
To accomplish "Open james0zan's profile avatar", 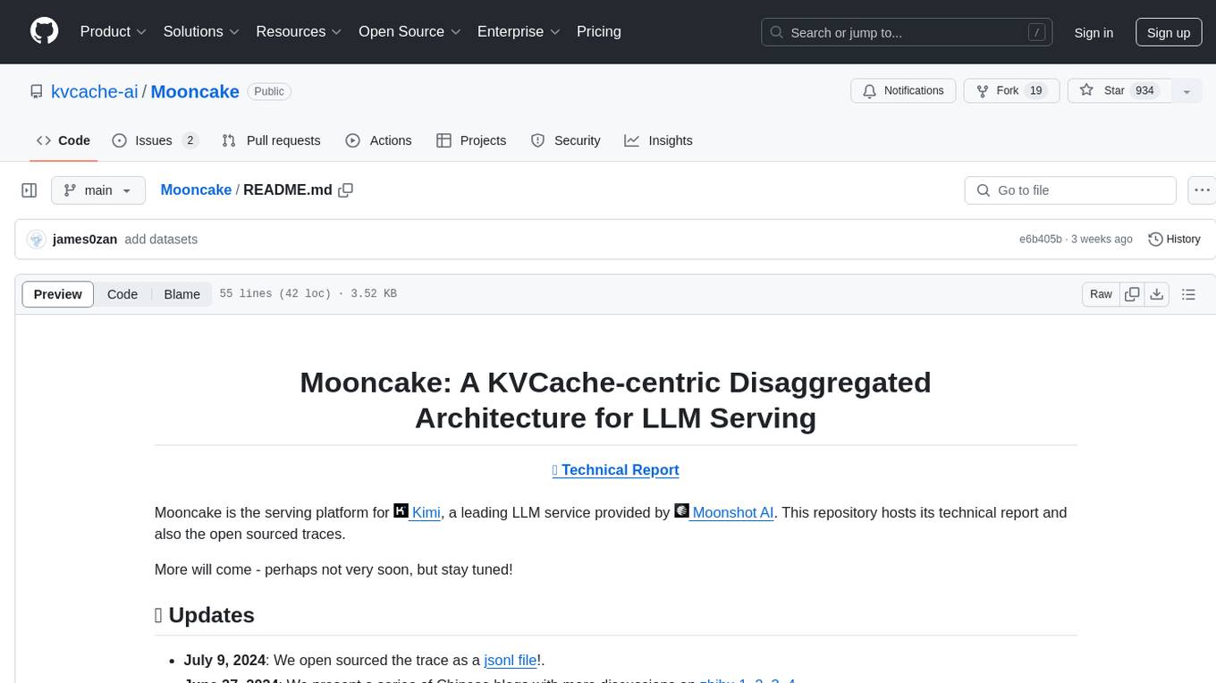I will tap(37, 240).
